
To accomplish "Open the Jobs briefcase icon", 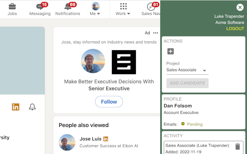I will [12, 7].
